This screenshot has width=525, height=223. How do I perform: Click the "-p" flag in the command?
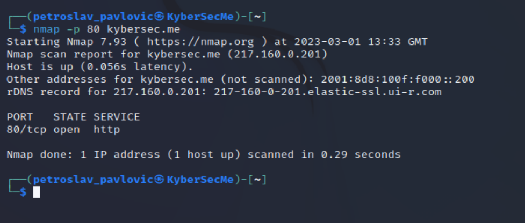(73, 29)
